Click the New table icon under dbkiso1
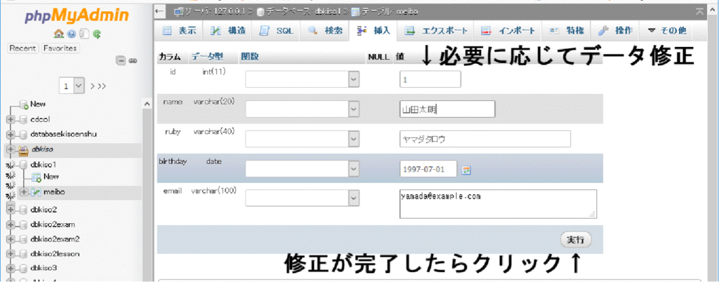This screenshot has width=719, height=282. click(x=37, y=177)
